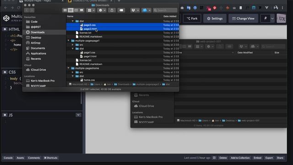Image resolution: width=293 pixels, height=165 pixels.
Task: Open Applications from front Finder sidebar
Action: click(38, 54)
